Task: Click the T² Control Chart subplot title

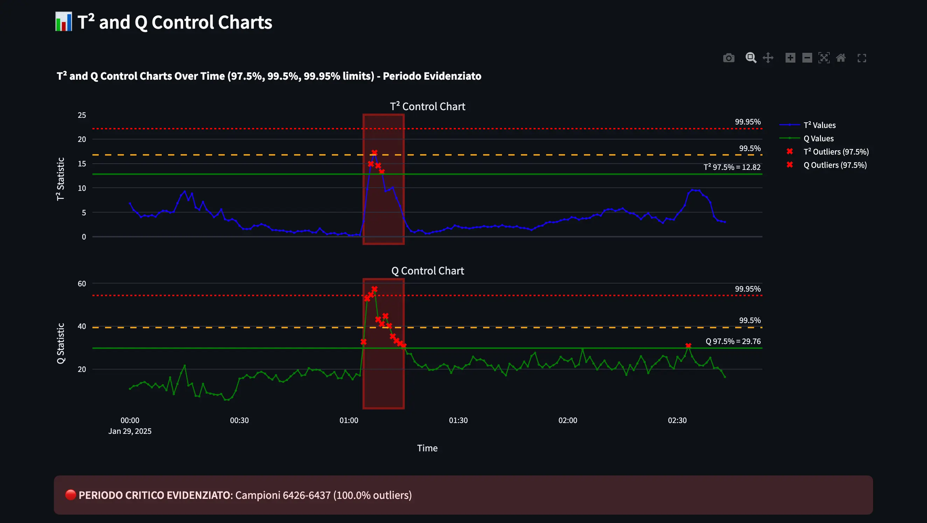Action: click(427, 106)
